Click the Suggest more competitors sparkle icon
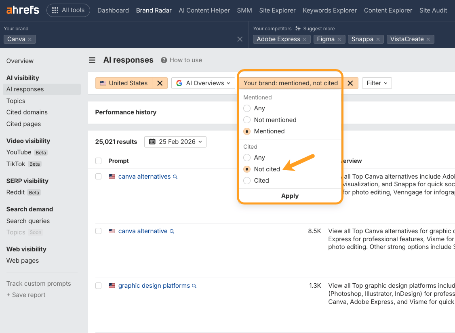This screenshot has width=455, height=333. point(297,28)
